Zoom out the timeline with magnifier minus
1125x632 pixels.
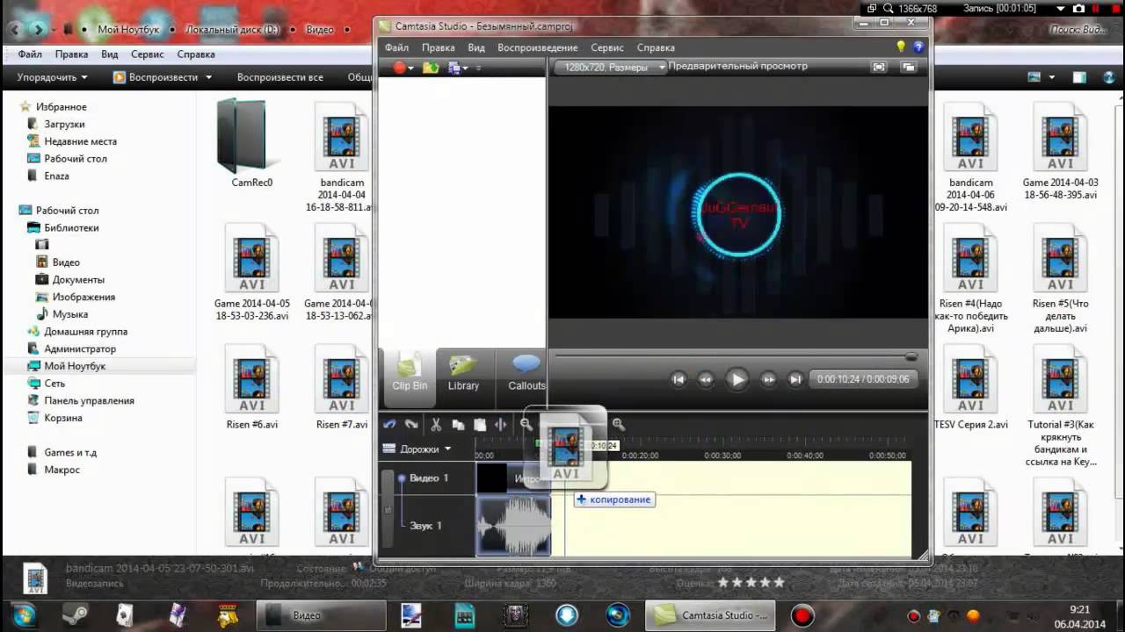point(526,424)
